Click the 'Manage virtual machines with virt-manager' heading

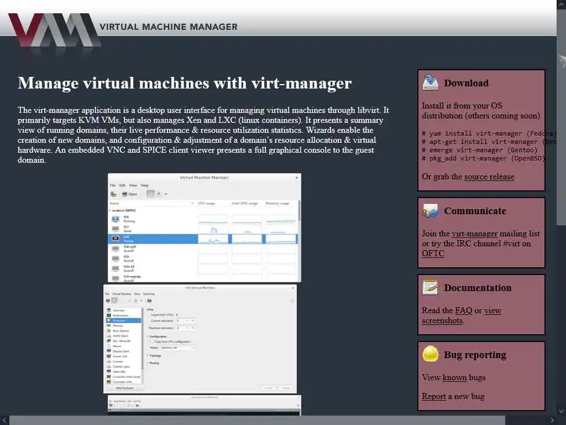click(185, 83)
